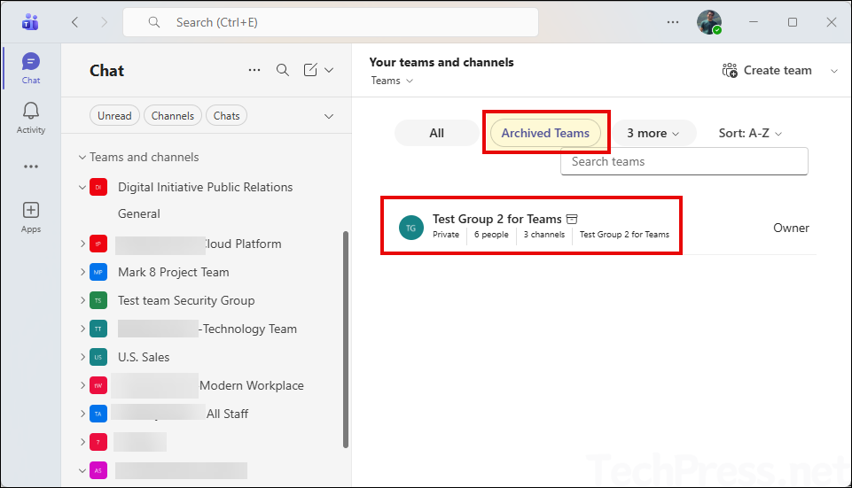Click the '6 people' text

(491, 235)
